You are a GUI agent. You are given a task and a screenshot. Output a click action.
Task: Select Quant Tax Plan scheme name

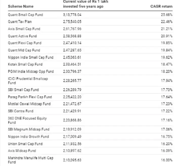point(20,22)
